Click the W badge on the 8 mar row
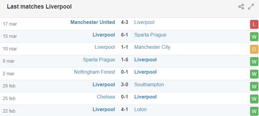The height and width of the screenshot is (116, 259). pyautogui.click(x=254, y=62)
